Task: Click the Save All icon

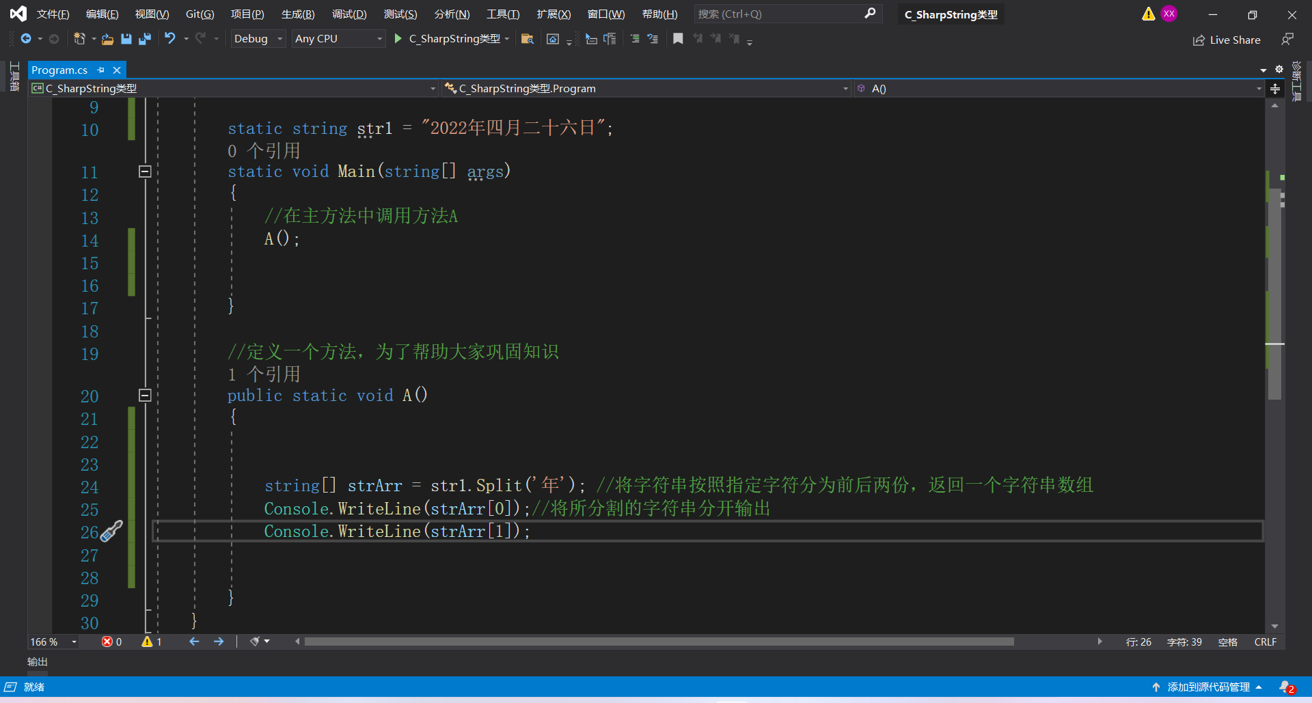Action: [145, 39]
